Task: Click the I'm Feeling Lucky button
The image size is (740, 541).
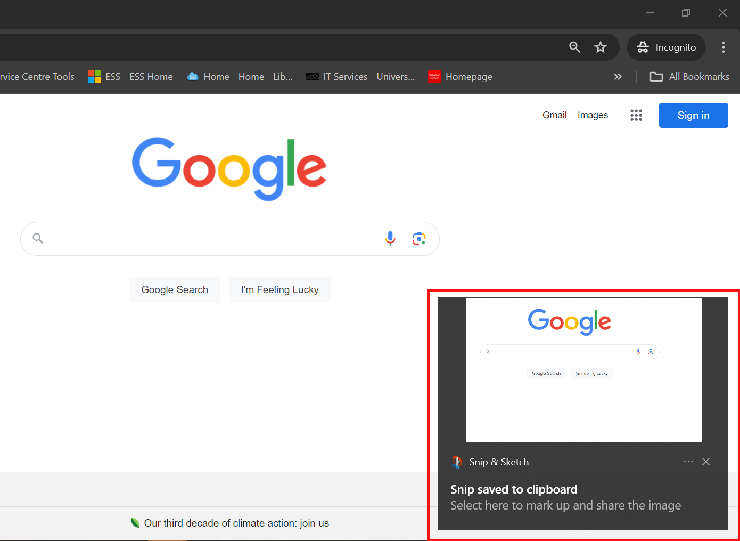Action: coord(279,289)
